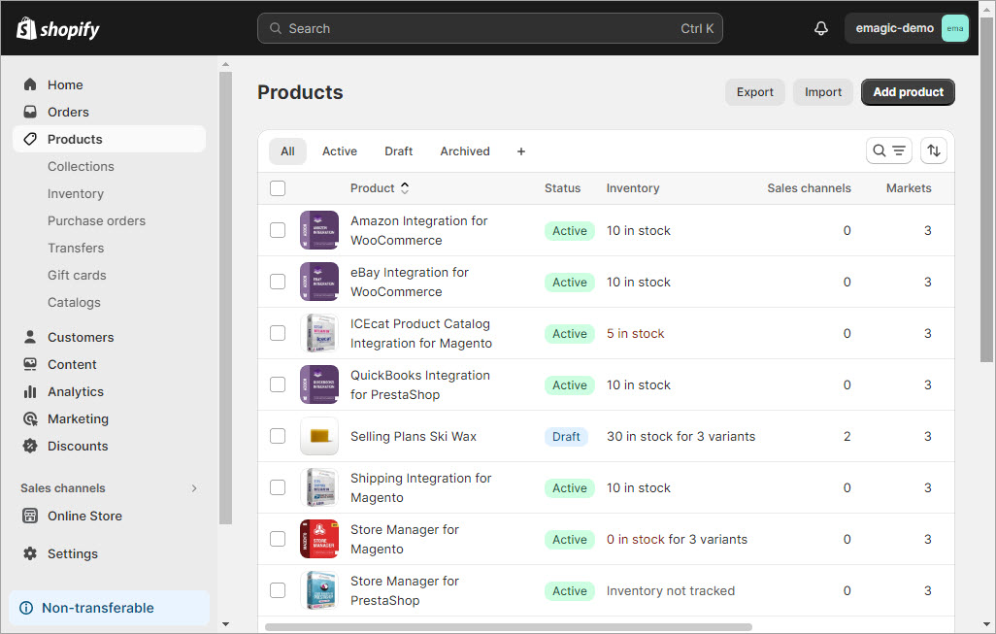Open Selling Plans Ski Wax thumbnail

pos(318,436)
